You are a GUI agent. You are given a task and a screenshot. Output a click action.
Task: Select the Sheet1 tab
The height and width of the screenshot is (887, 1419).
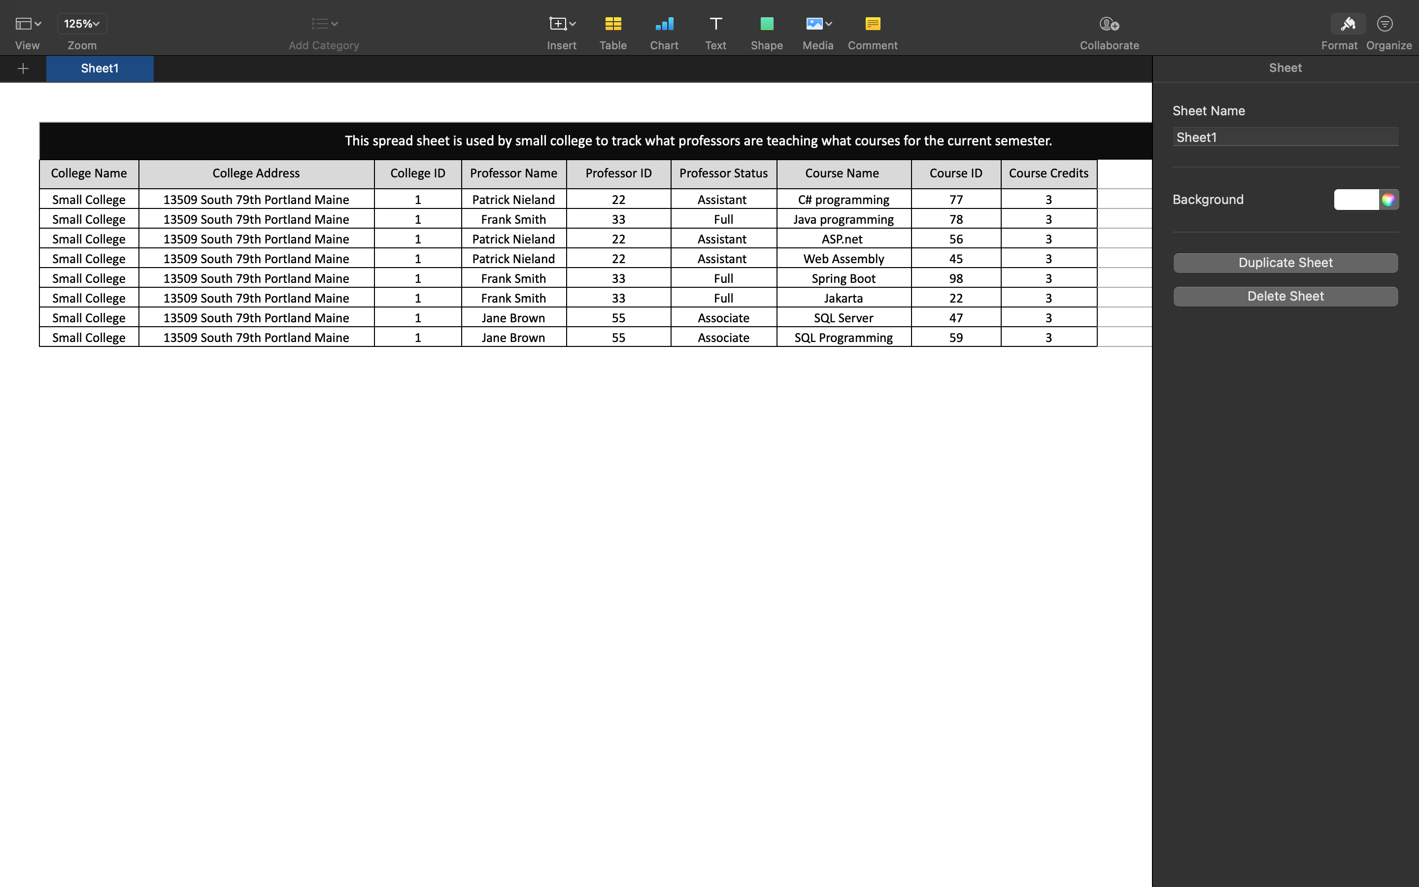tap(99, 68)
